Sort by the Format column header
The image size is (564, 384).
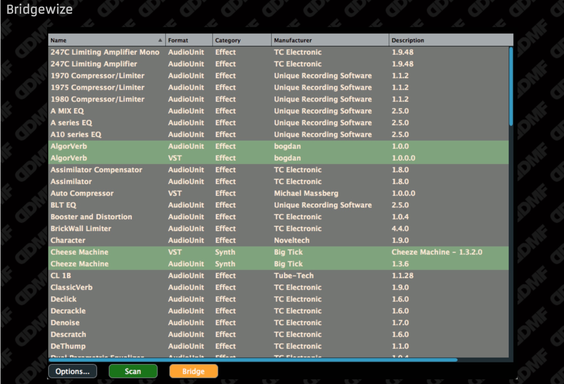click(189, 40)
